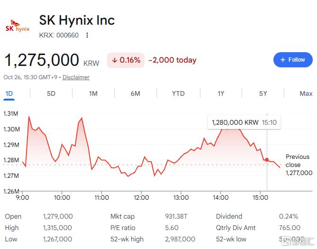Image resolution: width=317 pixels, height=249 pixels.
Task: Click the Open value 1,279,000
Action: [58, 216]
